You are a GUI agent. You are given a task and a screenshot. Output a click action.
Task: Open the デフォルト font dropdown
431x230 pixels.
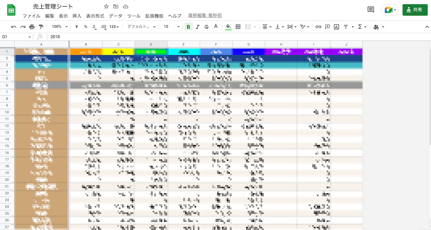141,27
